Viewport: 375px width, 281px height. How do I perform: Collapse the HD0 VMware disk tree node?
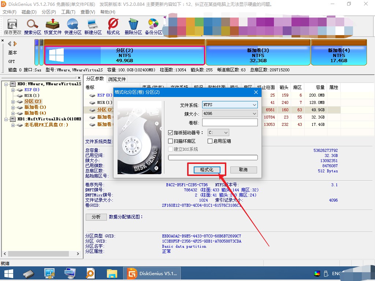click(x=6, y=84)
